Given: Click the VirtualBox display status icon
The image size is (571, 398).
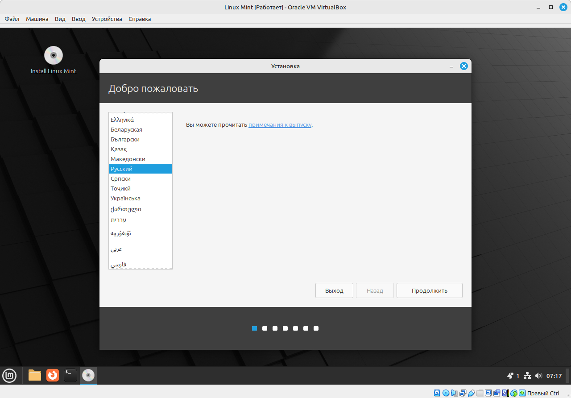Looking at the screenshot, I should pyautogui.click(x=488, y=393).
